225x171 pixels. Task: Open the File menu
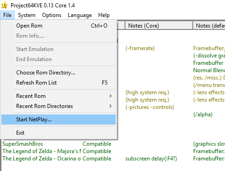point(7,15)
